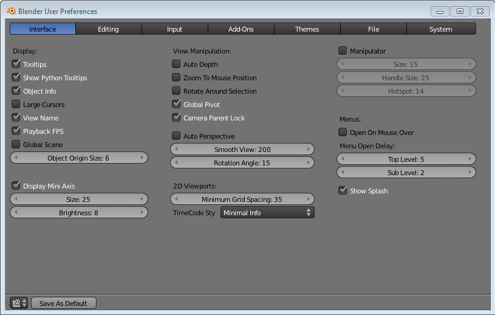495x315 pixels.
Task: Decrease Minimum Grid Spacing with left arrow
Action: [177, 199]
